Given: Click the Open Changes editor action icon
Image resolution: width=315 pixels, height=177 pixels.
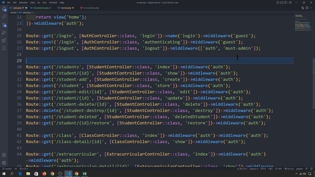Looking at the screenshot, I should pyautogui.click(x=303, y=8).
